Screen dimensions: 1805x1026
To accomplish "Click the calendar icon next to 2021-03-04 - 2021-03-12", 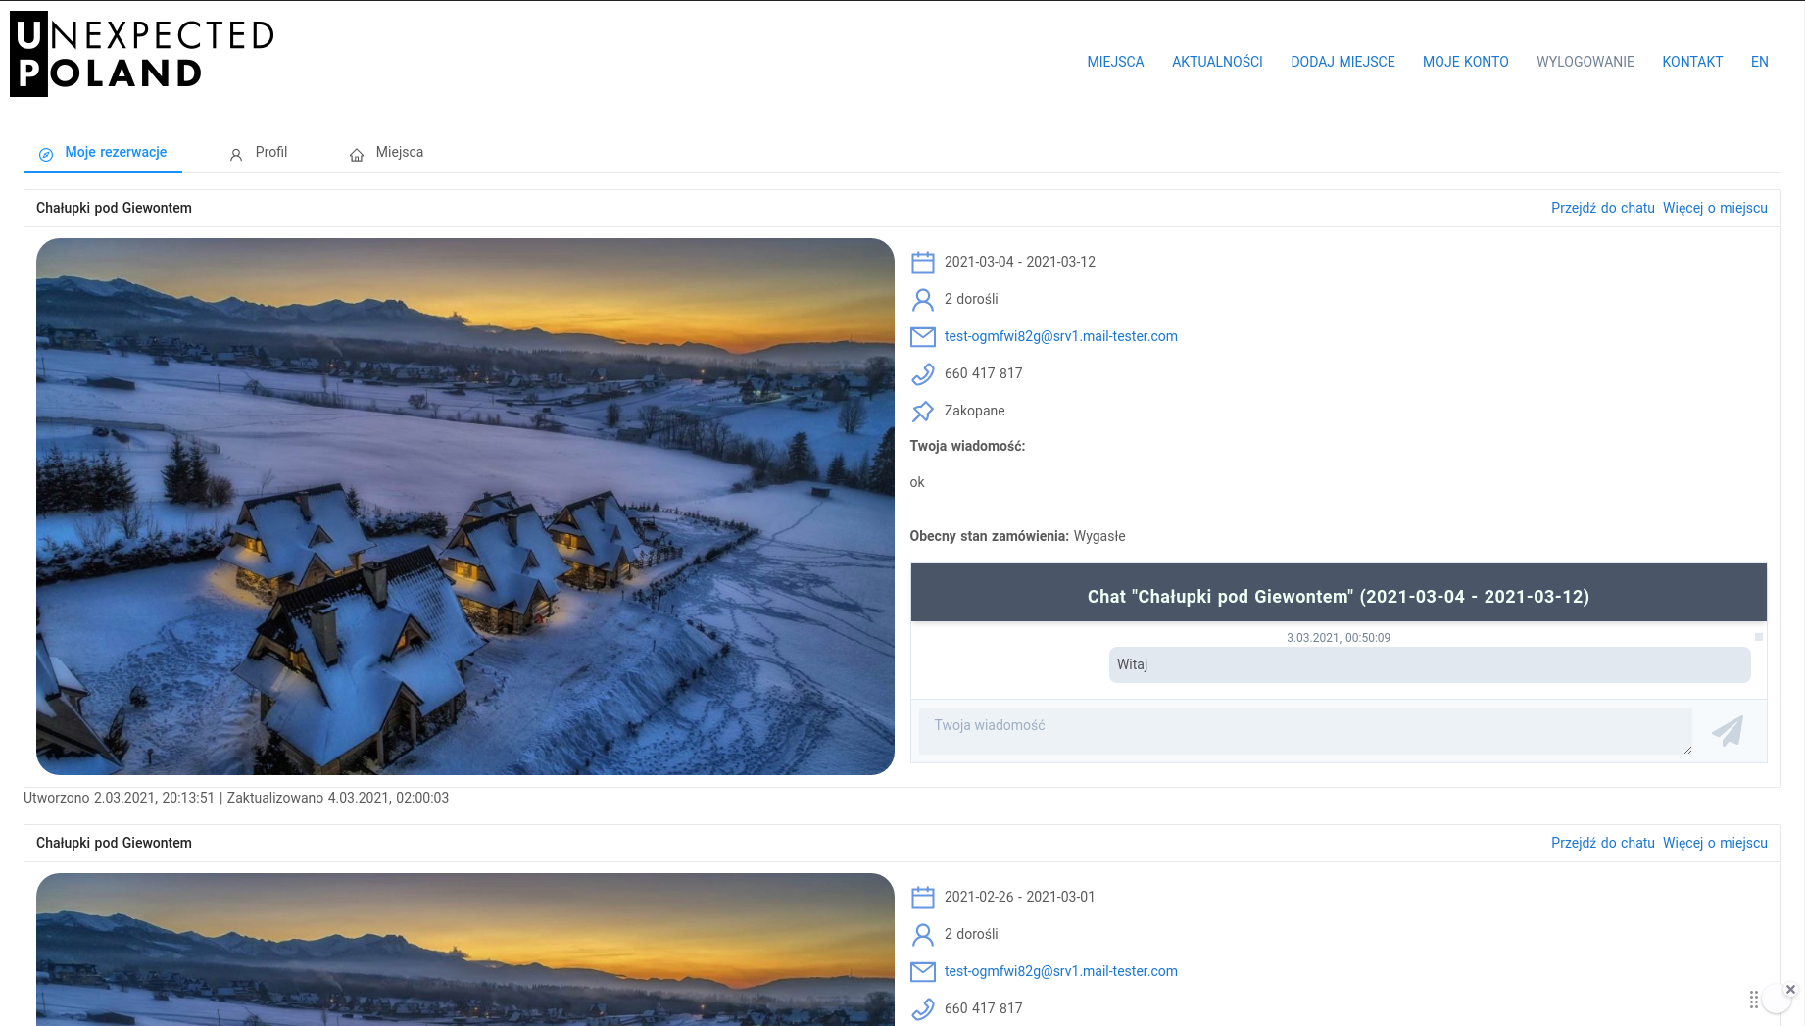I will tap(923, 262).
